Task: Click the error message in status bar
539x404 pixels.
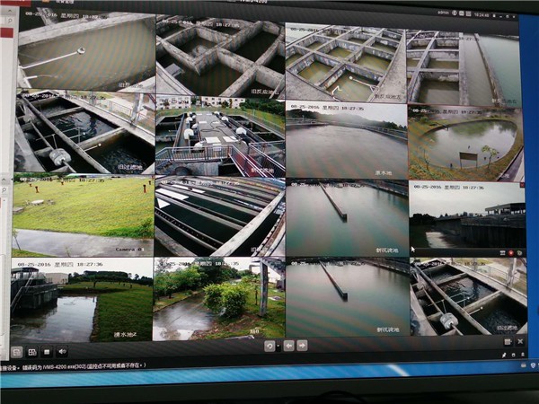Action: (x=90, y=366)
